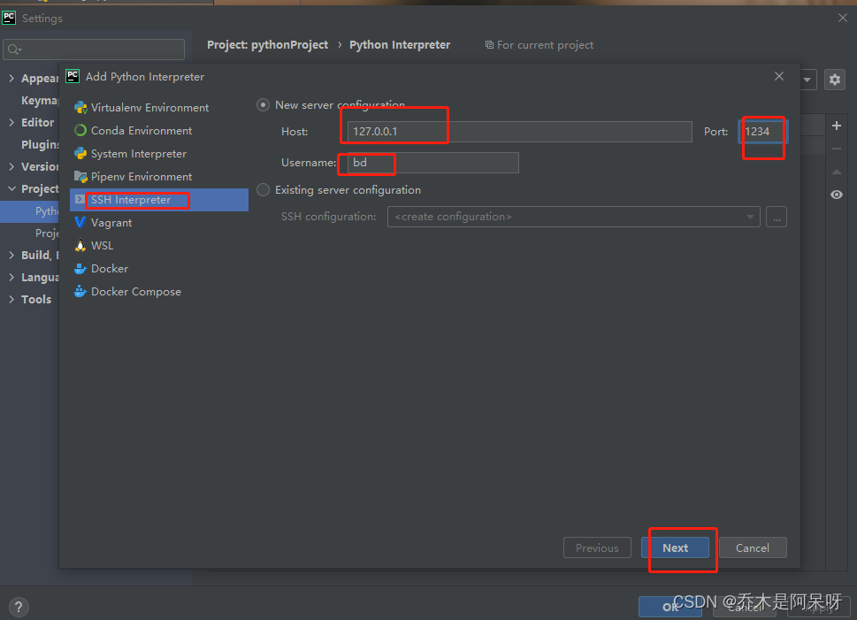This screenshot has width=857, height=620.
Task: Choose the Virtualenv Environment option
Action: tap(147, 107)
